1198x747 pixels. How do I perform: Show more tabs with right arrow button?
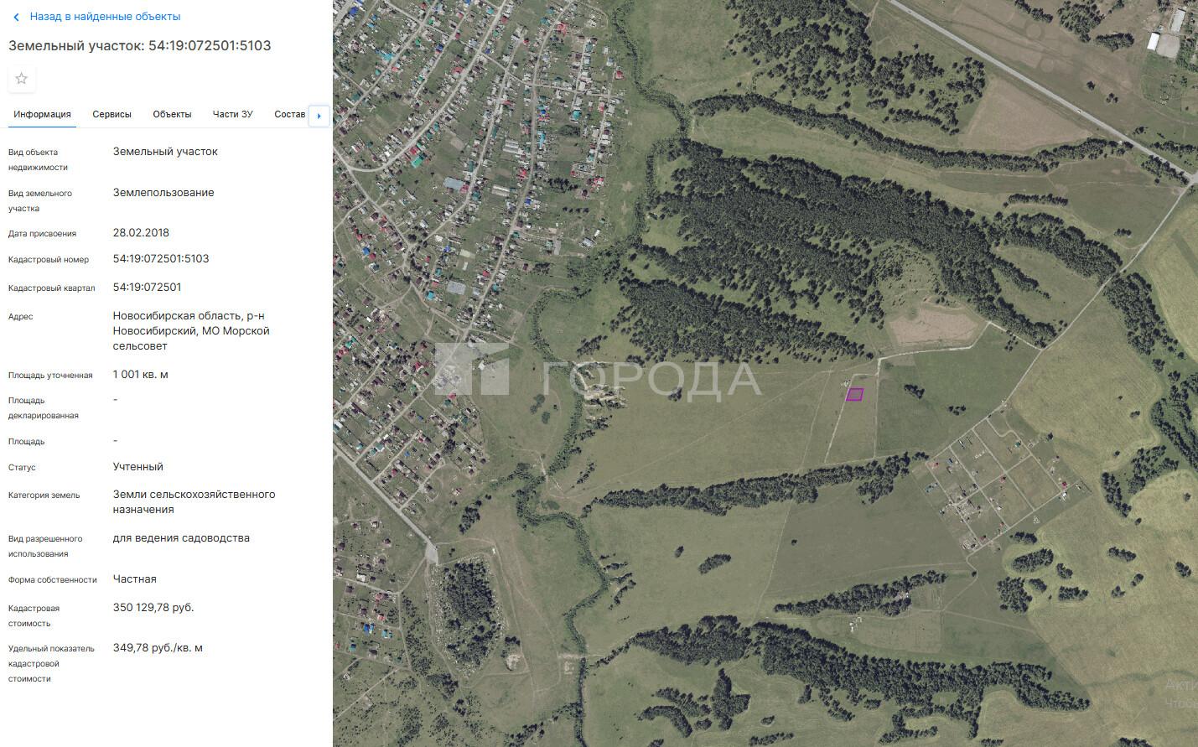coord(319,116)
